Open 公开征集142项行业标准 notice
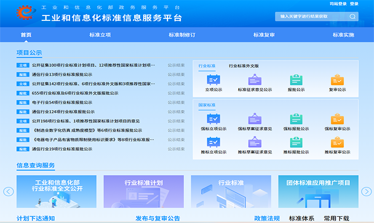The width and height of the screenshot is (374, 223). point(93,84)
